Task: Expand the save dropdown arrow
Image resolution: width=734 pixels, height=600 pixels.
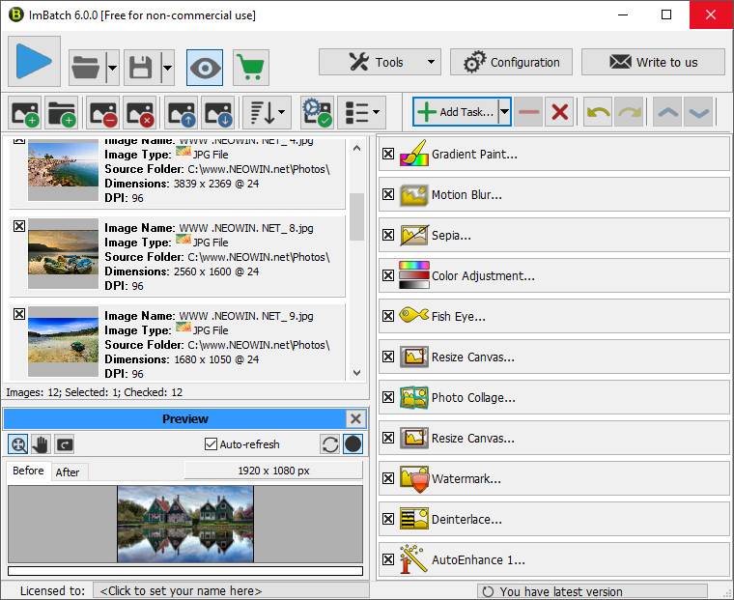Action: [x=168, y=68]
